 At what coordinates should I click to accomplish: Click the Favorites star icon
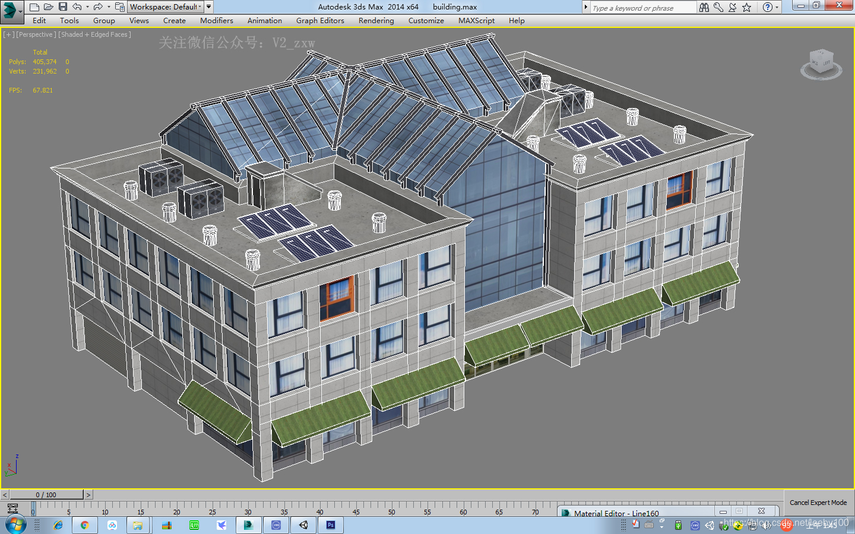pos(747,7)
